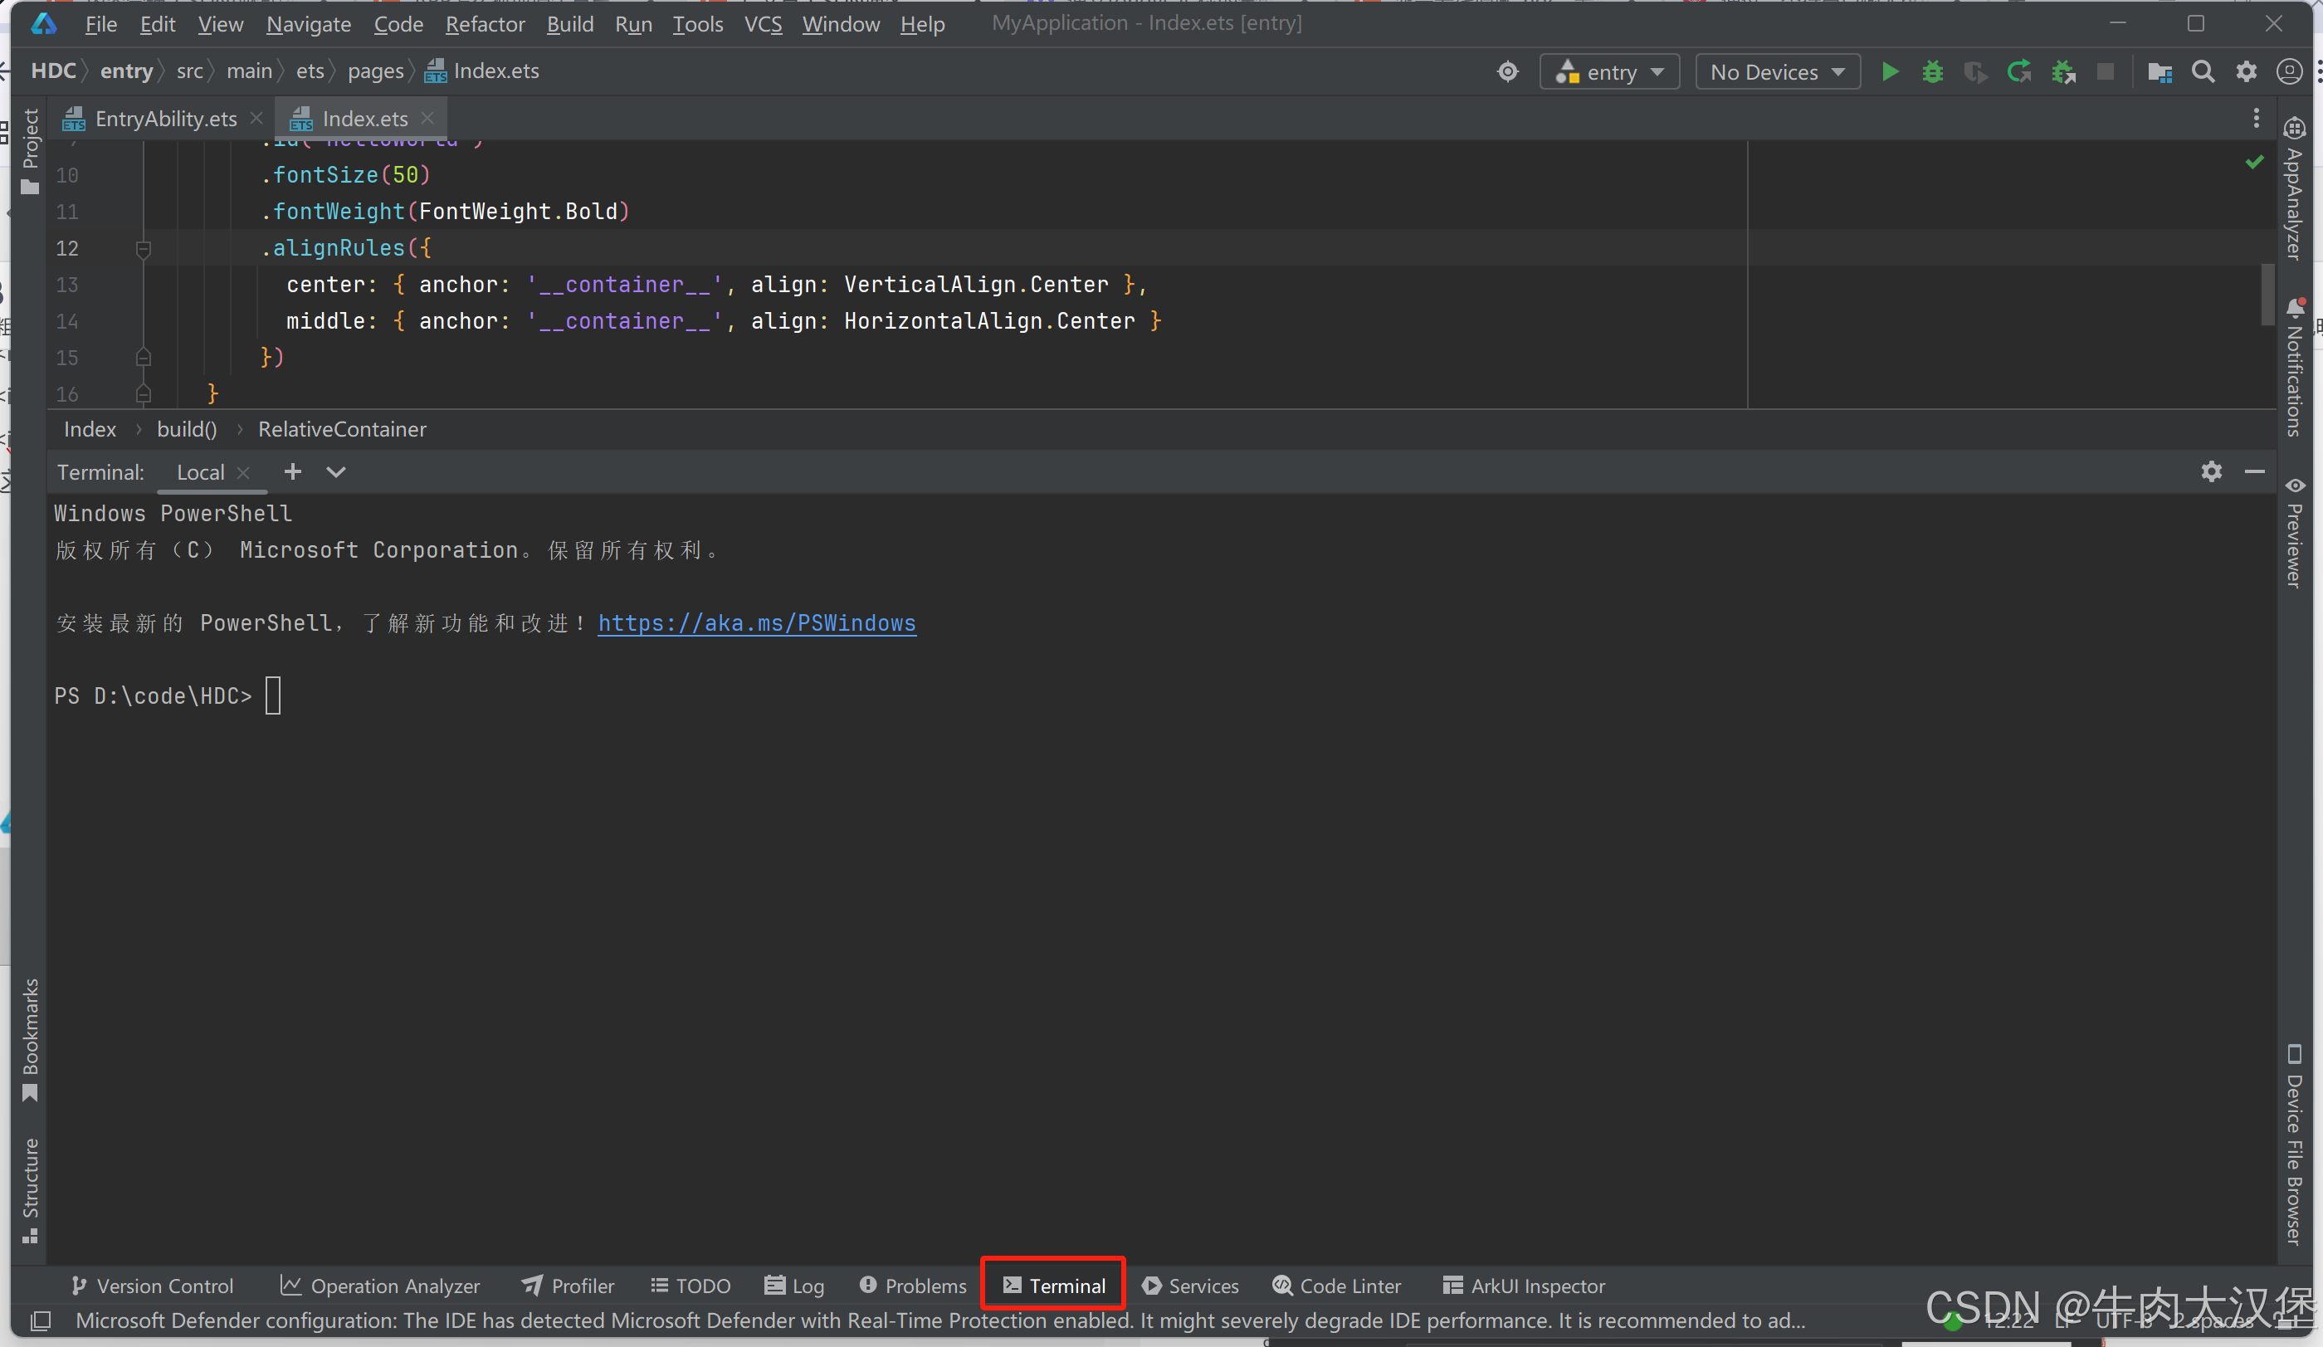Open the ArkUI Inspector tool window
The width and height of the screenshot is (2323, 1347).
(x=1524, y=1286)
